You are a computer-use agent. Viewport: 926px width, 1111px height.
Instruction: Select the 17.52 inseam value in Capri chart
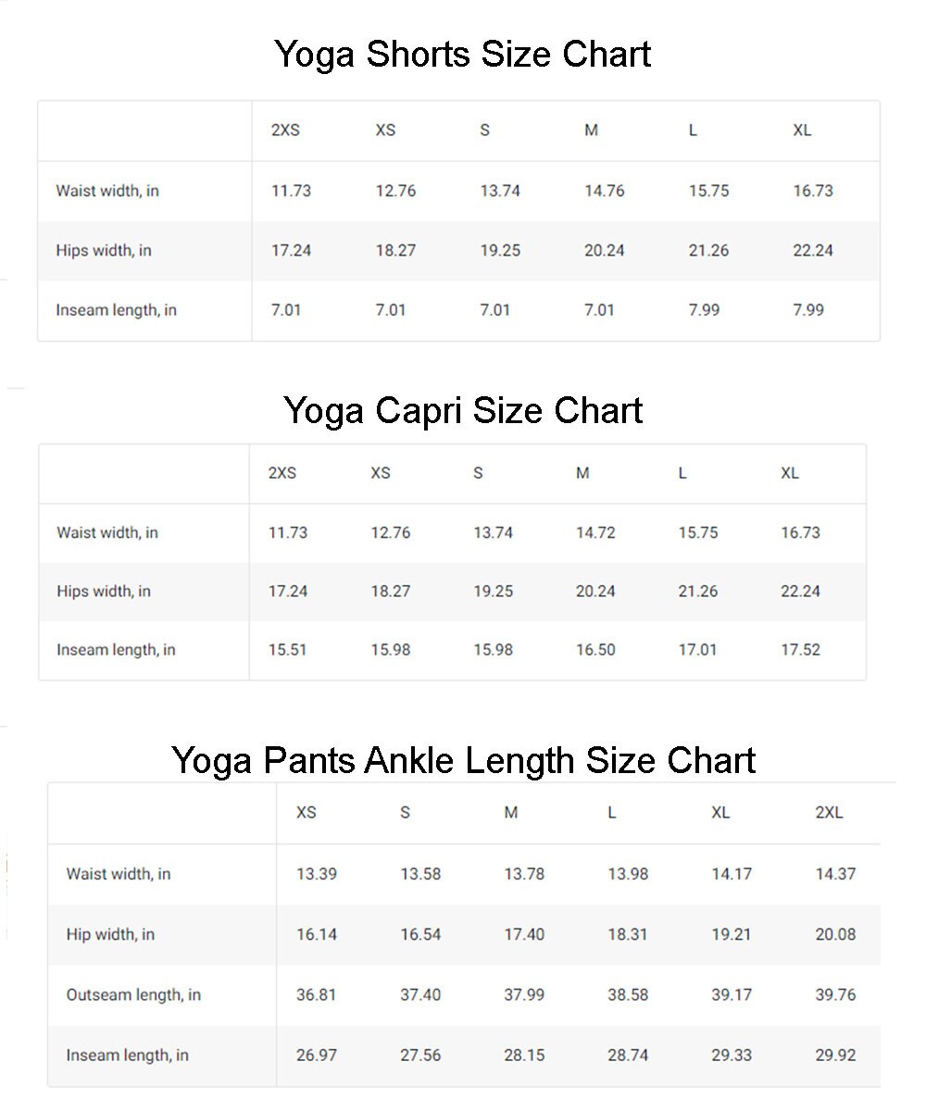coord(800,650)
